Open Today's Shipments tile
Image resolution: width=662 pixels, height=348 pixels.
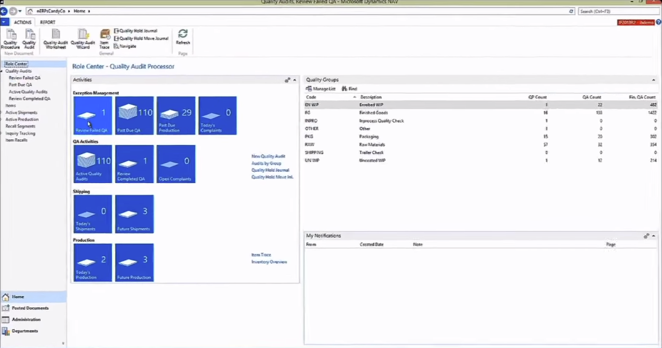(93, 214)
